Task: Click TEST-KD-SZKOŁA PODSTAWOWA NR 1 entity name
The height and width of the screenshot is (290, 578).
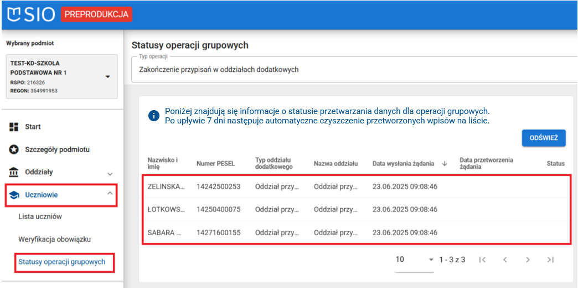Action: pyautogui.click(x=39, y=68)
